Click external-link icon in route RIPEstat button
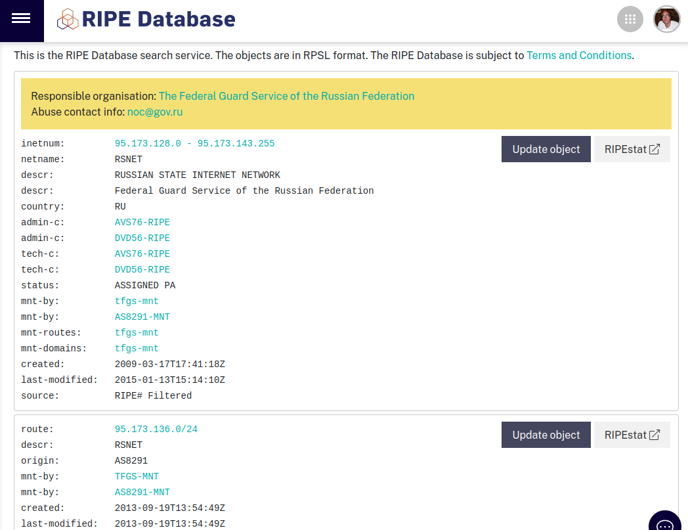 tap(655, 435)
